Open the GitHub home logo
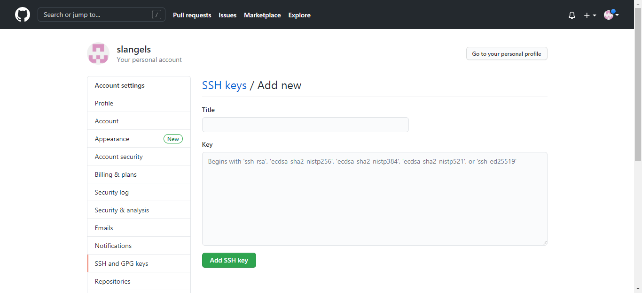The height and width of the screenshot is (293, 642). 23,15
